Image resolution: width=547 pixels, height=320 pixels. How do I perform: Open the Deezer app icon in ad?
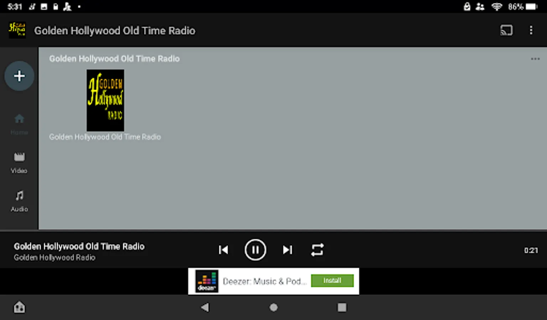207,281
